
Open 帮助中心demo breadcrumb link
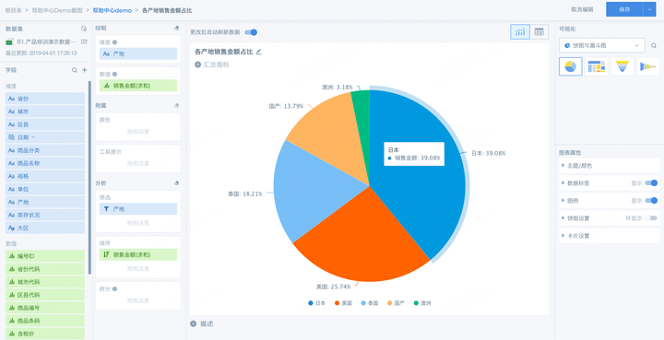(113, 10)
